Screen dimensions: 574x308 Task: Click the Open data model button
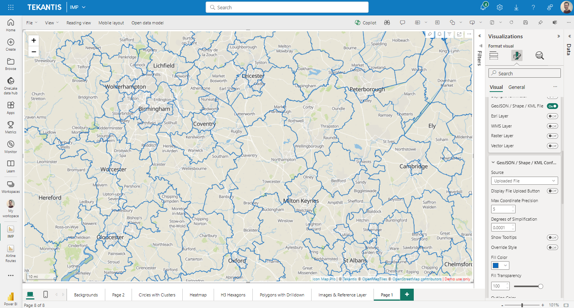[147, 23]
